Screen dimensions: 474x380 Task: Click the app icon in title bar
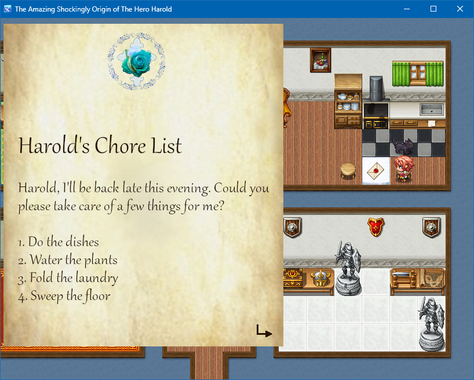pyautogui.click(x=8, y=9)
